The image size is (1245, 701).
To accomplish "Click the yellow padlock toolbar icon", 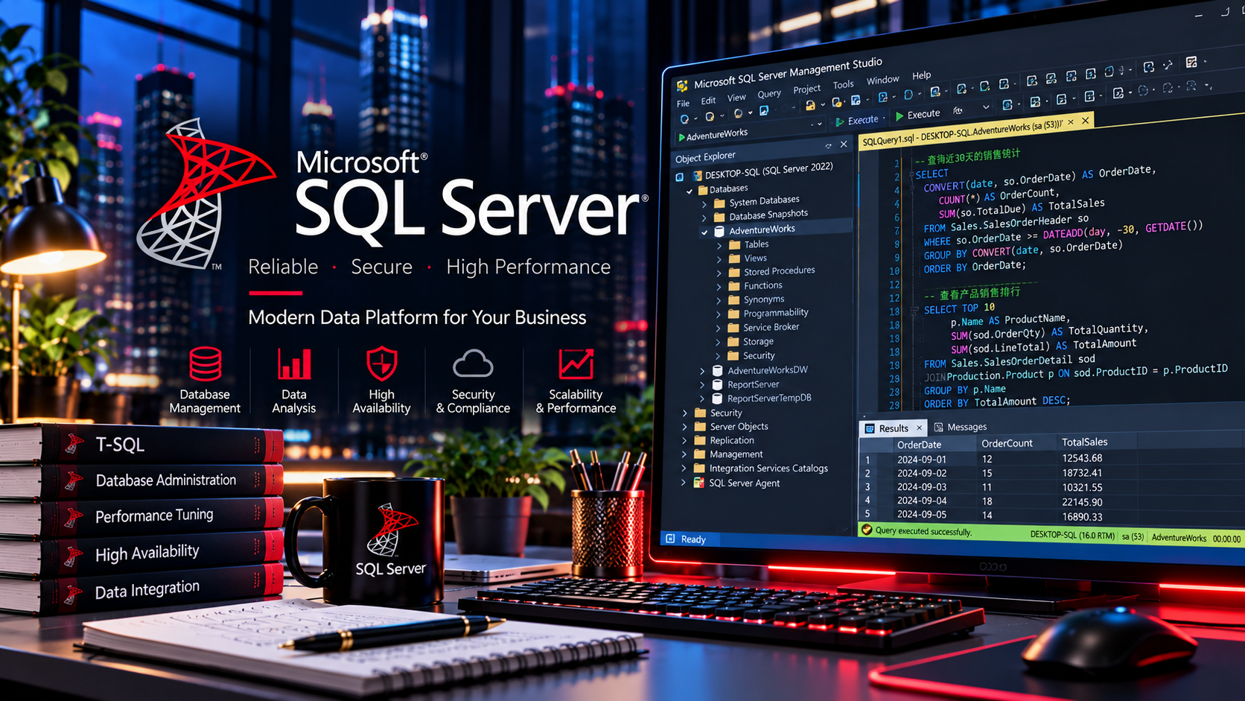I will 810,105.
